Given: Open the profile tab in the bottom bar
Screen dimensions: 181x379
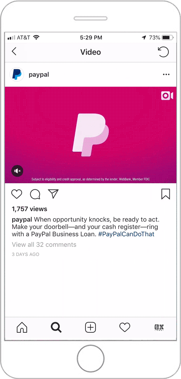Looking at the screenshot, I should 159,328.
